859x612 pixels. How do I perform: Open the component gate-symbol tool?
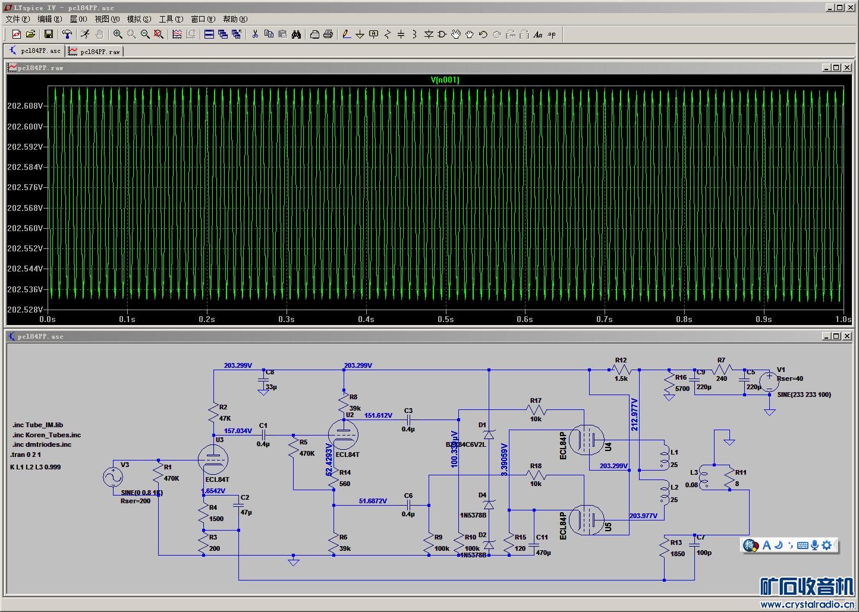point(442,34)
